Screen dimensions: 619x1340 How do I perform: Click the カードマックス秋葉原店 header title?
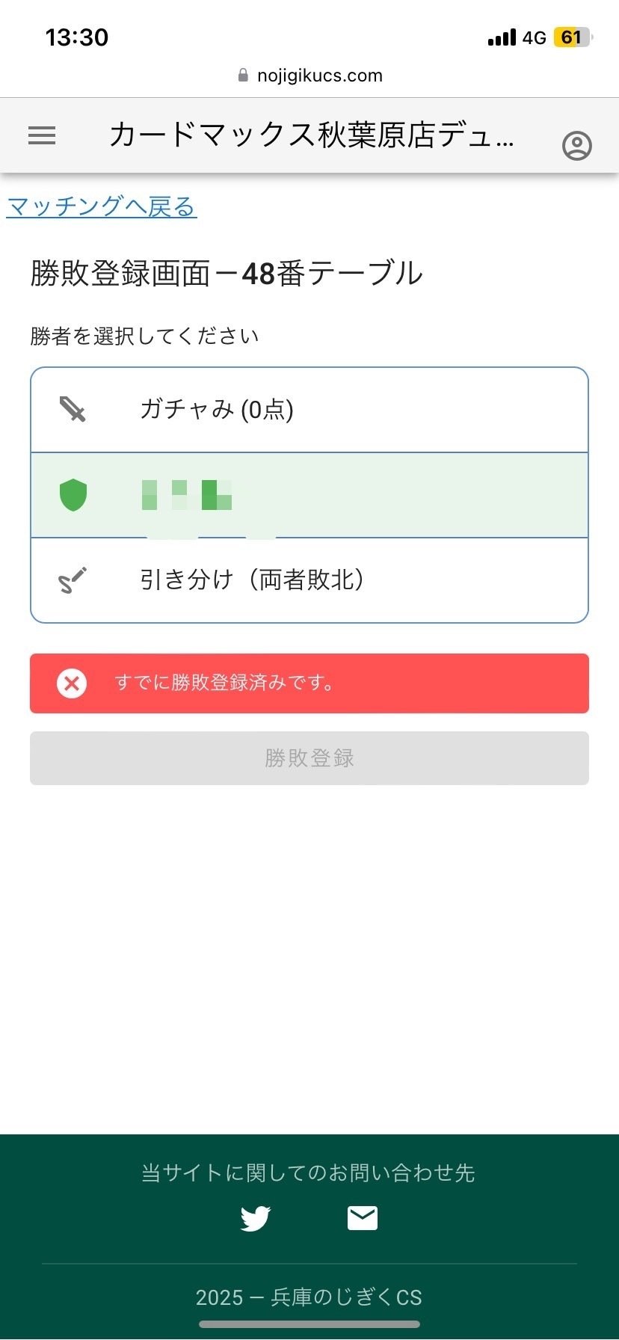311,135
